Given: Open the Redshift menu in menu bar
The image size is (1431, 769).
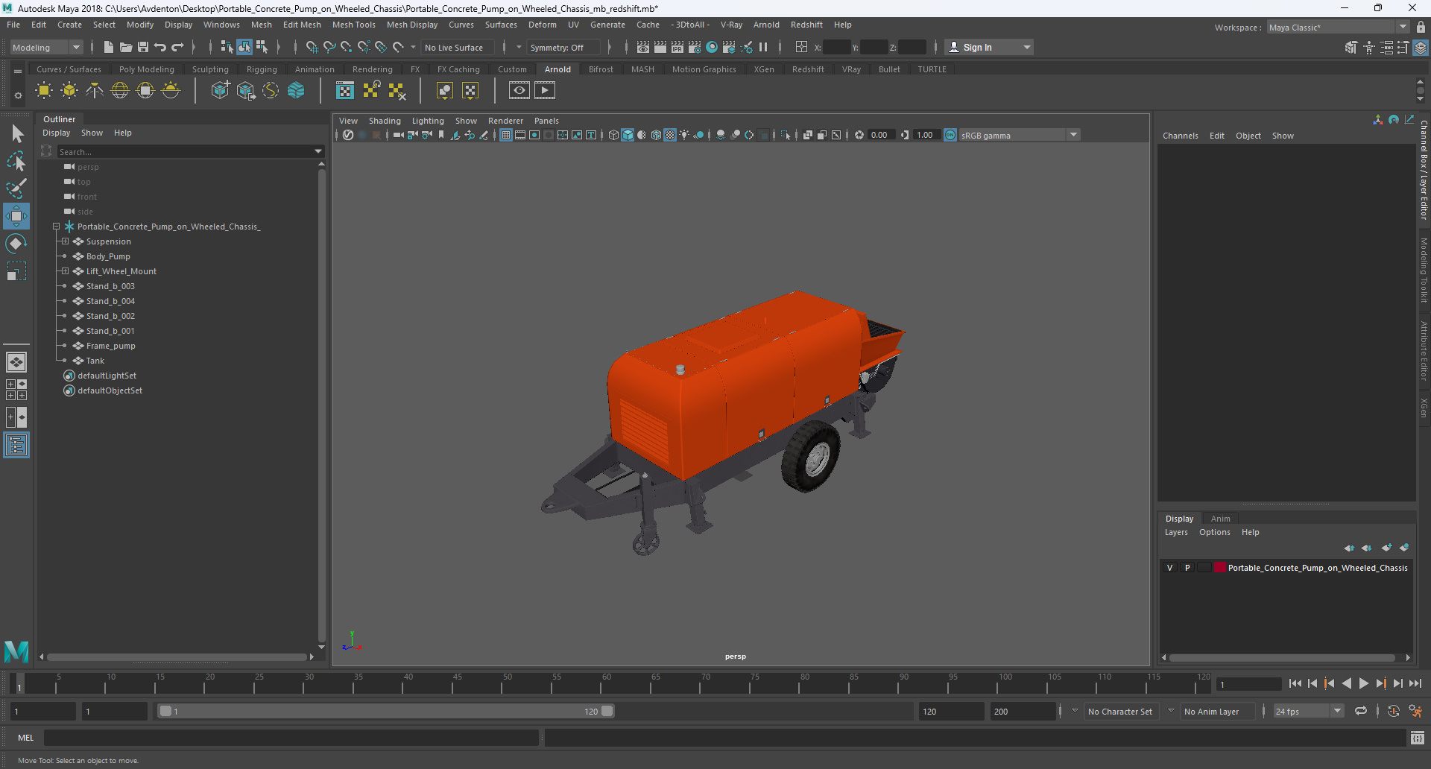Looking at the screenshot, I should [806, 25].
